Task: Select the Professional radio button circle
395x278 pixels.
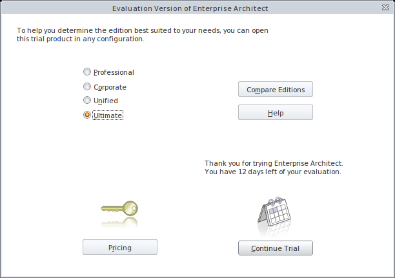Action: click(x=87, y=72)
